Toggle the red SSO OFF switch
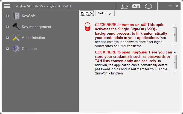183x114 pixels. [88, 27]
